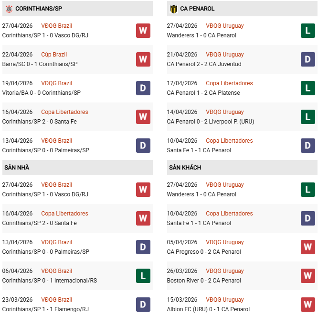Click the Corinthians club crest icon

(x=9, y=9)
